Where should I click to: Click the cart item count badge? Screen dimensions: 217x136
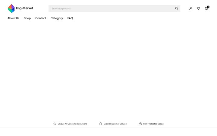point(208,7)
